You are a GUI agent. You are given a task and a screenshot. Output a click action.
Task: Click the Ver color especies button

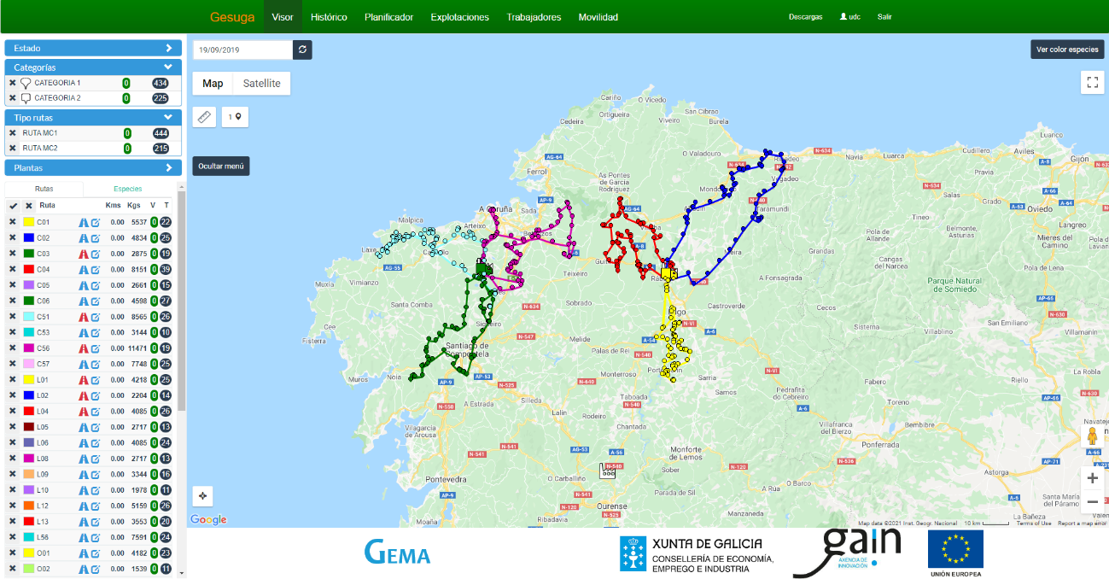pos(1067,50)
